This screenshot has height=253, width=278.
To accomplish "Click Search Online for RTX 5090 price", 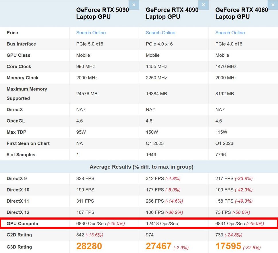I will click(91, 33).
